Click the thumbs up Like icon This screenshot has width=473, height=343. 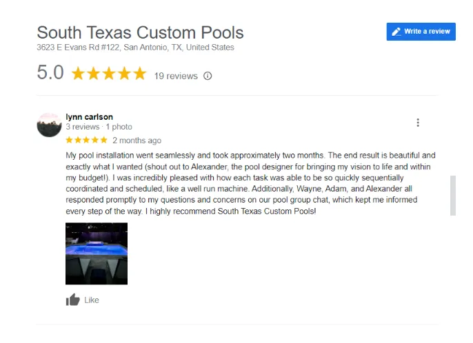[x=72, y=300]
